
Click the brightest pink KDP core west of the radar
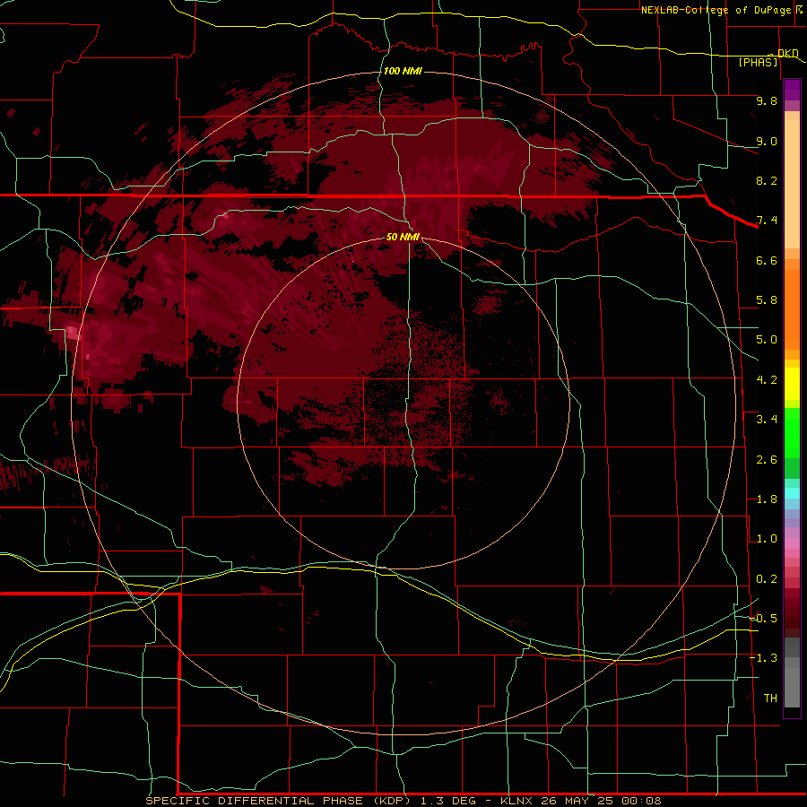74,333
